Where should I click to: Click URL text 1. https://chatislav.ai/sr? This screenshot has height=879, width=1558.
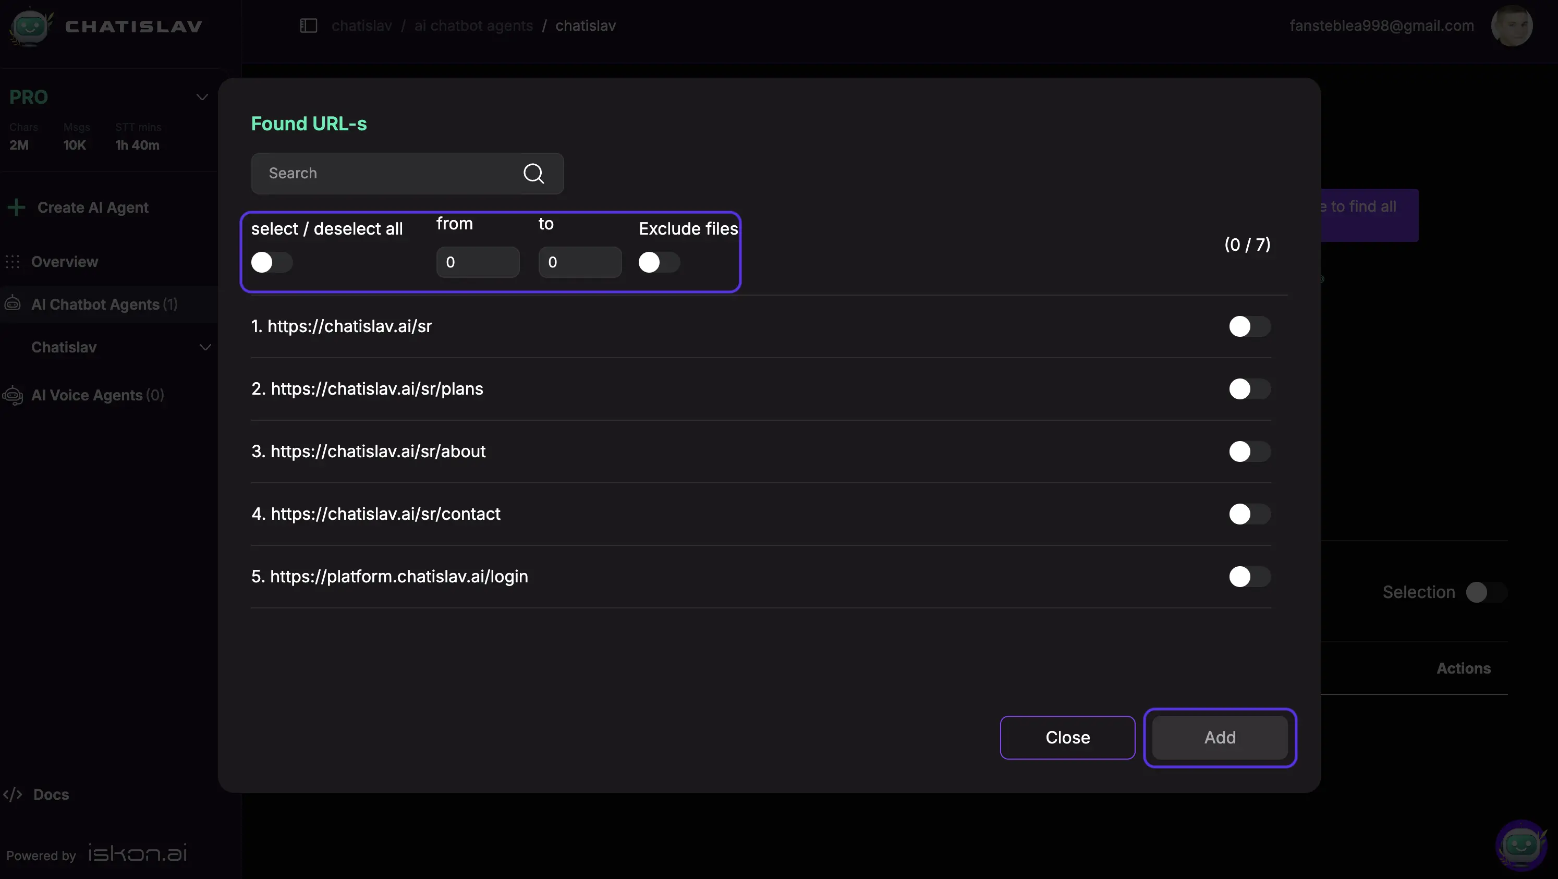pyautogui.click(x=342, y=326)
